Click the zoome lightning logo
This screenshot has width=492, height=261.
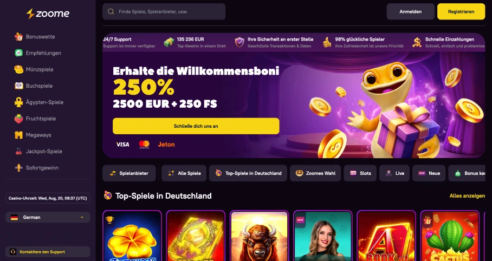pos(48,14)
